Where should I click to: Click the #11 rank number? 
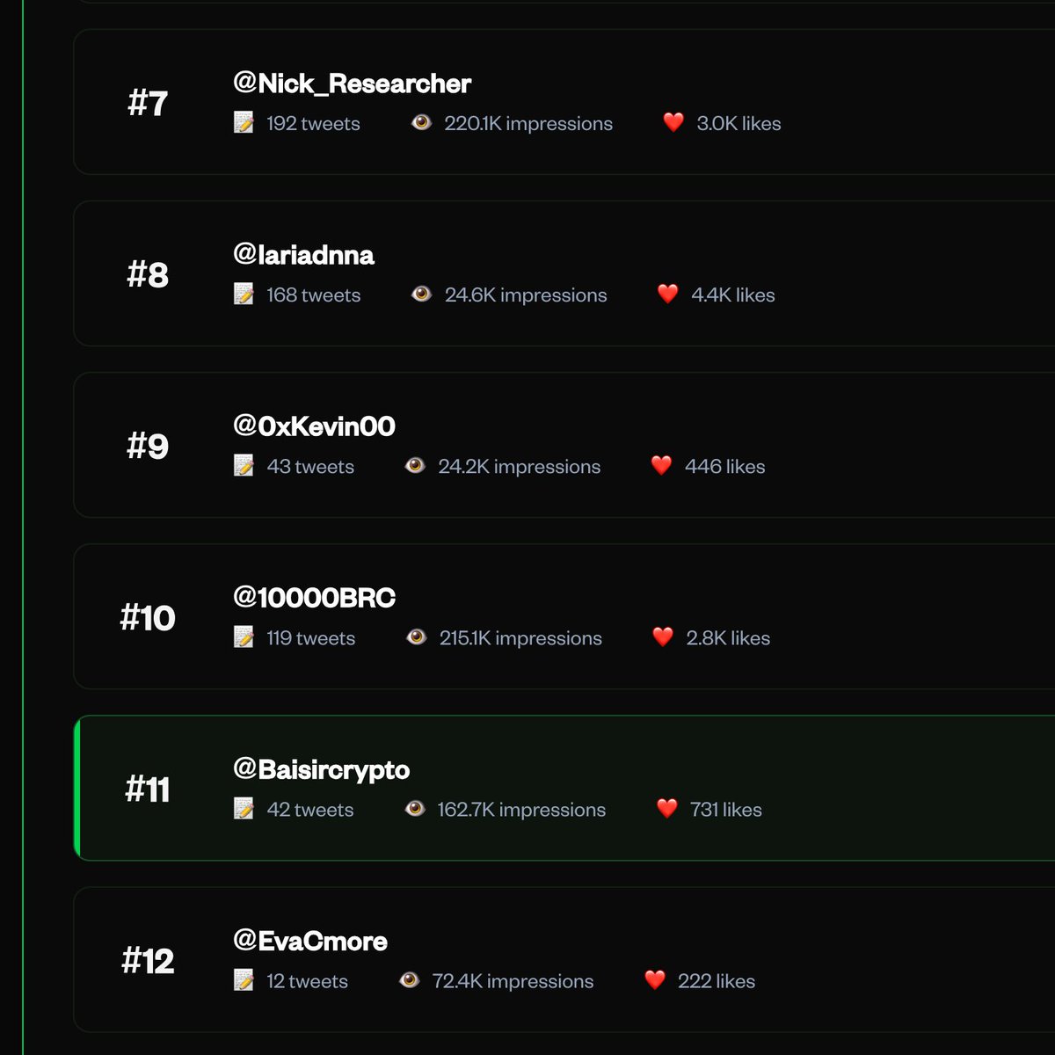pyautogui.click(x=148, y=789)
